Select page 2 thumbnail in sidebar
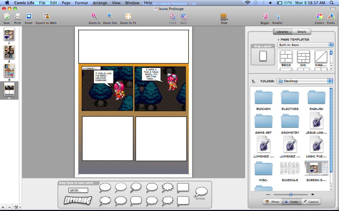 tap(9, 52)
